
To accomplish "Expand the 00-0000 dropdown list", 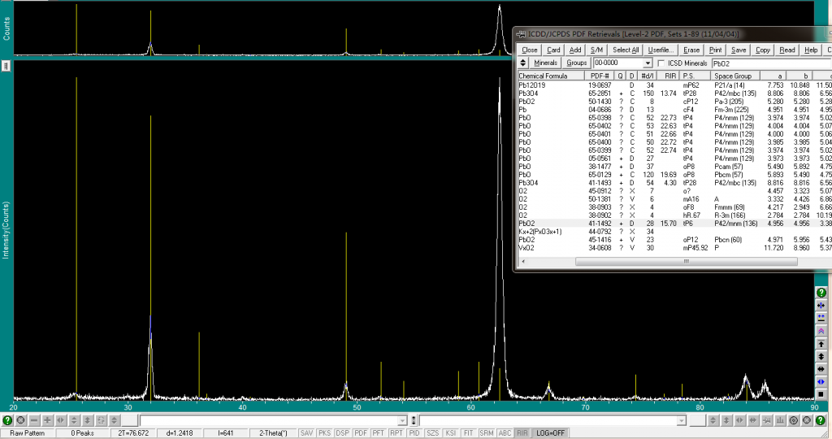I will point(648,63).
